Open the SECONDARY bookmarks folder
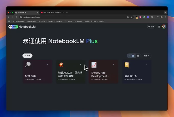Viewport: 174px width, 117px height. tap(18, 21)
